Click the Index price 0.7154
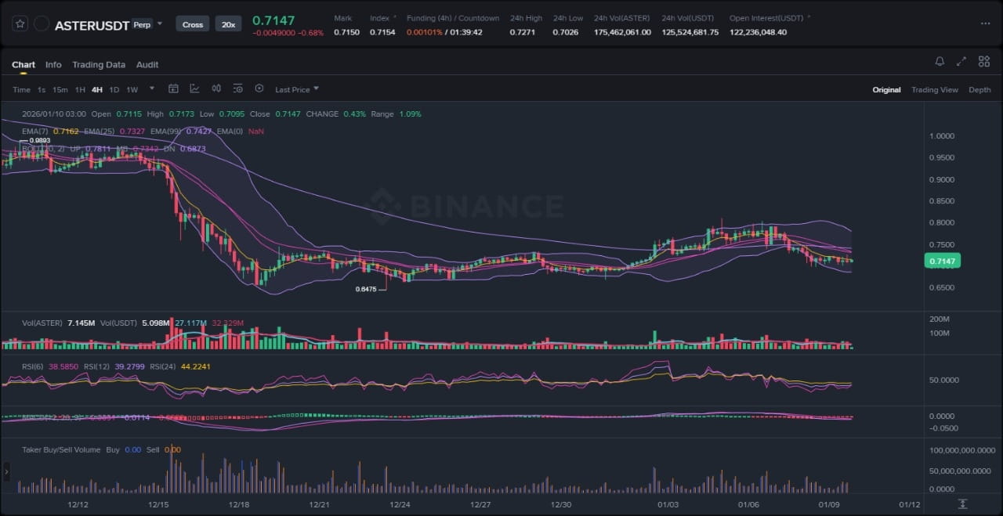This screenshot has width=1003, height=516. pyautogui.click(x=382, y=32)
